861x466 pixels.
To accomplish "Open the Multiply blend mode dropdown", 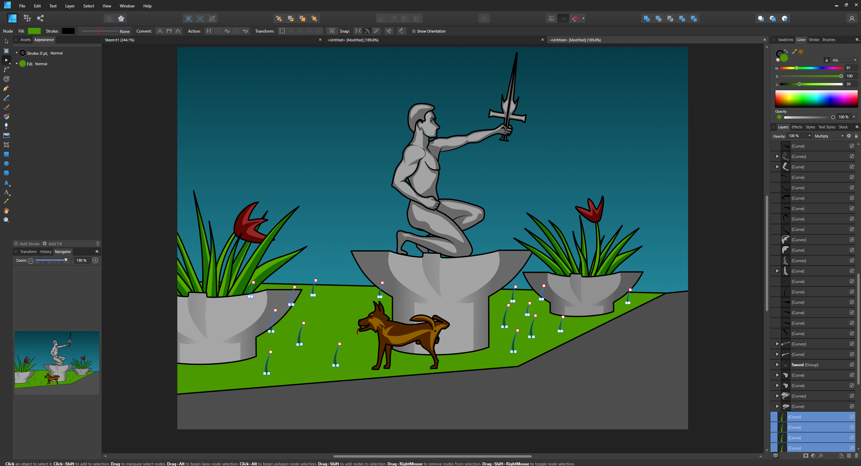I will 829,136.
